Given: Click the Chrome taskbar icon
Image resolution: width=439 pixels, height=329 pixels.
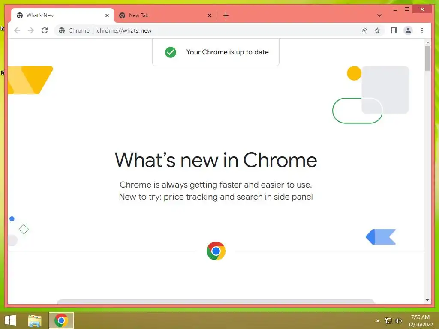Looking at the screenshot, I should (x=61, y=320).
